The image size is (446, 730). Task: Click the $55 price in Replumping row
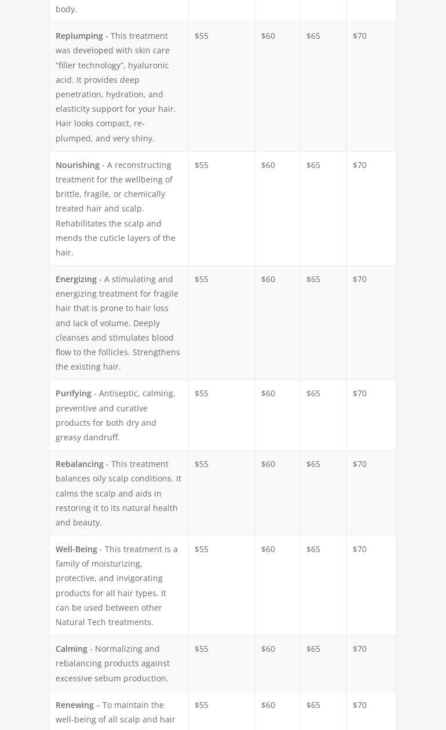202,36
